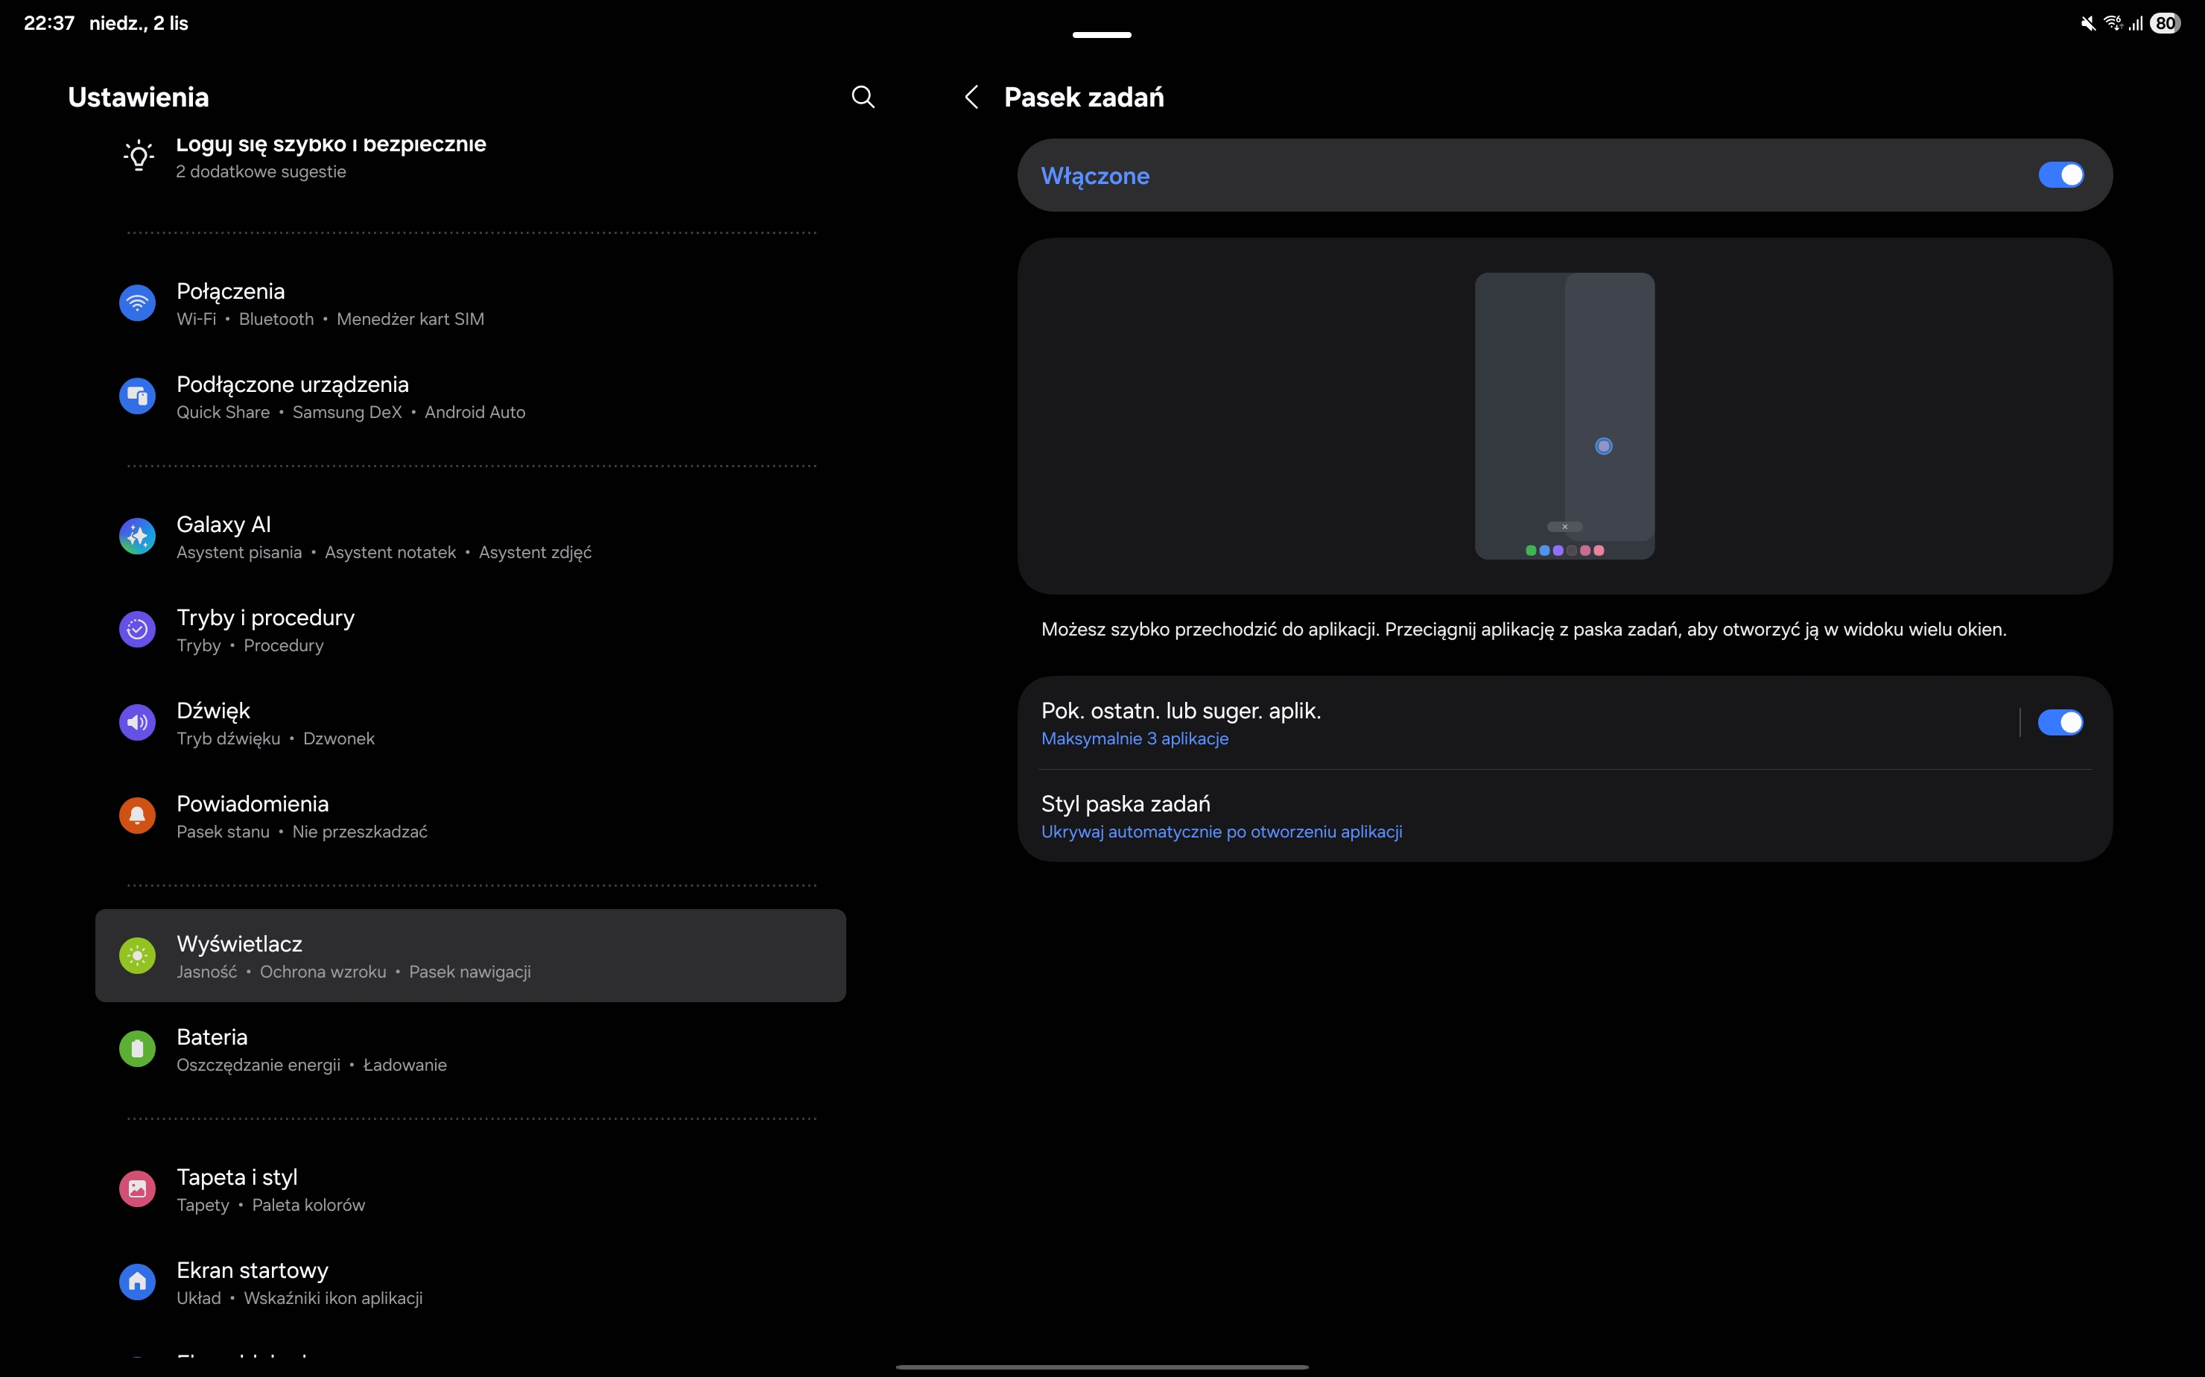Tap the Powiadomienia bell icon
The width and height of the screenshot is (2205, 1377).
point(138,816)
